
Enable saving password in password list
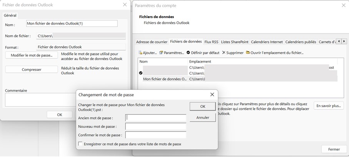(80, 144)
